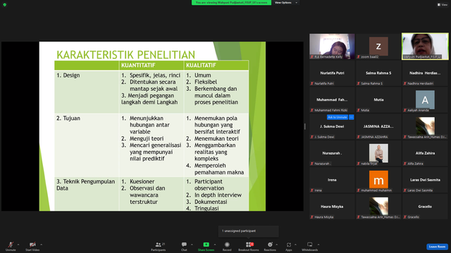Screen dimensions: 451x253
Task: Open video options arrow next to Start Video
Action: 42,245
